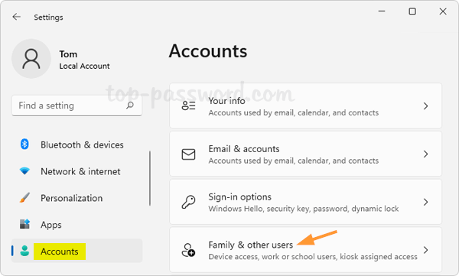Viewport: 459px width, 276px height.
Task: Click the Sign-in options key icon
Action: tap(188, 202)
